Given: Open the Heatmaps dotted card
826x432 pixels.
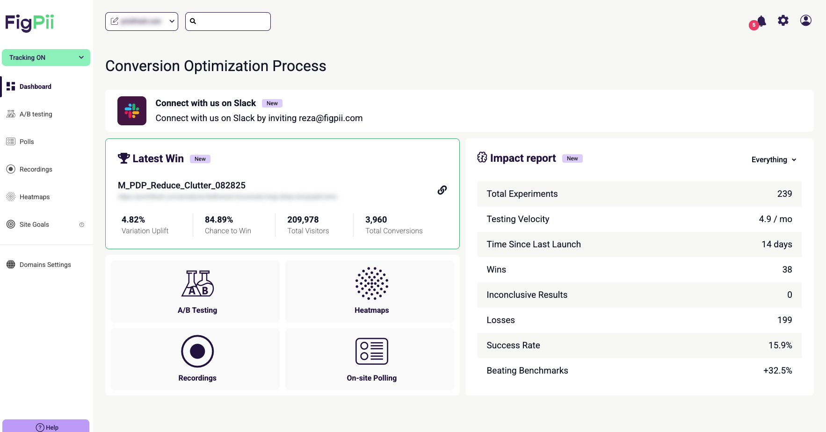Looking at the screenshot, I should coord(370,291).
